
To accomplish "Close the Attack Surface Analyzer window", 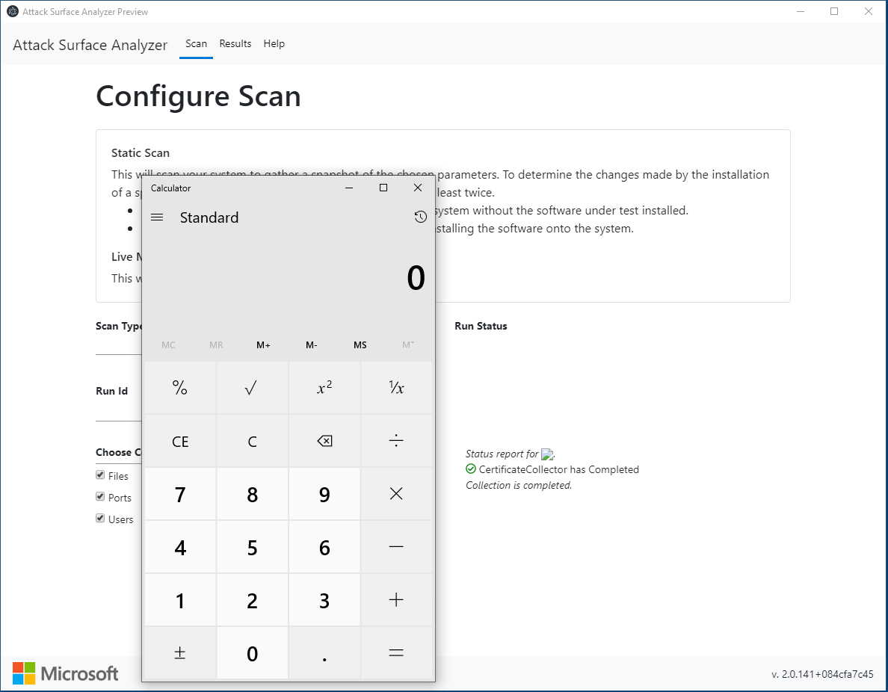I will (868, 11).
